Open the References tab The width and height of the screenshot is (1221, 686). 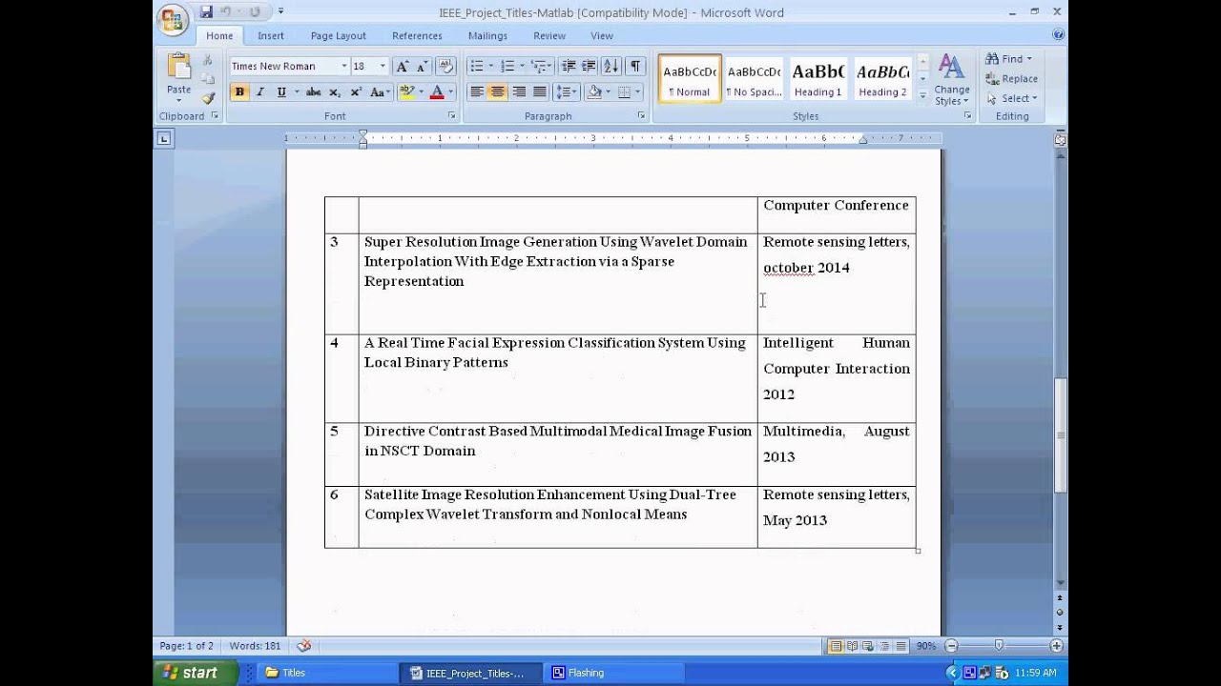(x=417, y=36)
